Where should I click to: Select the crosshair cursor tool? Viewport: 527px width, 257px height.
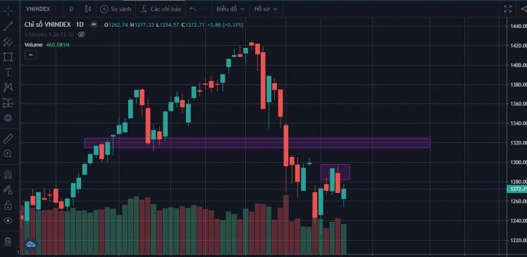coord(8,11)
